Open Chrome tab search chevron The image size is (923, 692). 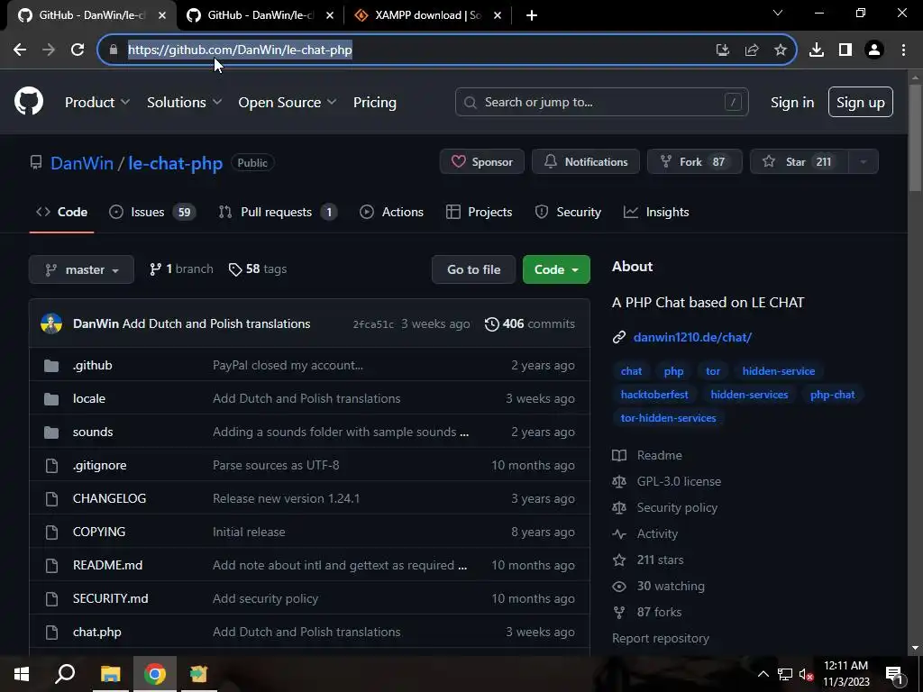pos(778,13)
